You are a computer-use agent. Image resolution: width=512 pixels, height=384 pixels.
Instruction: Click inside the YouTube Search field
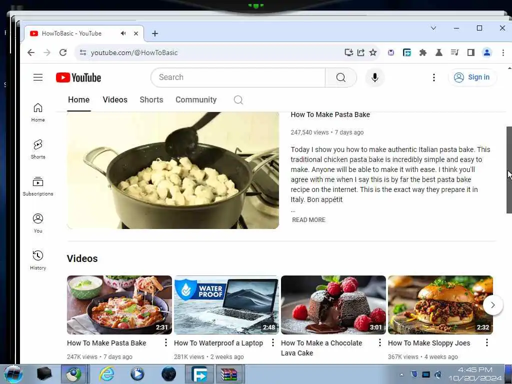[x=238, y=77]
